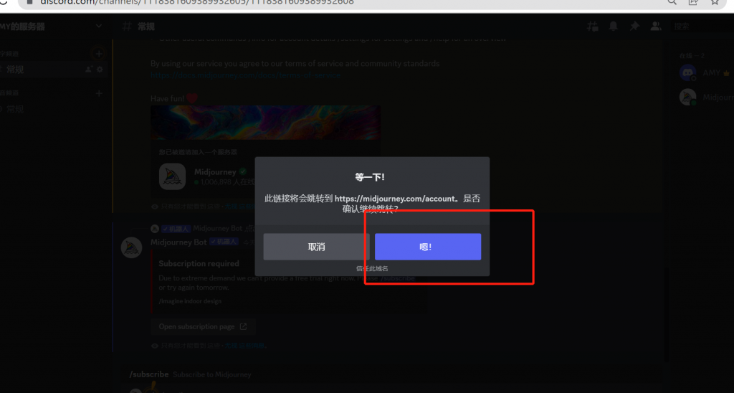Click AMY in the member list
This screenshot has width=734, height=393.
[706, 73]
